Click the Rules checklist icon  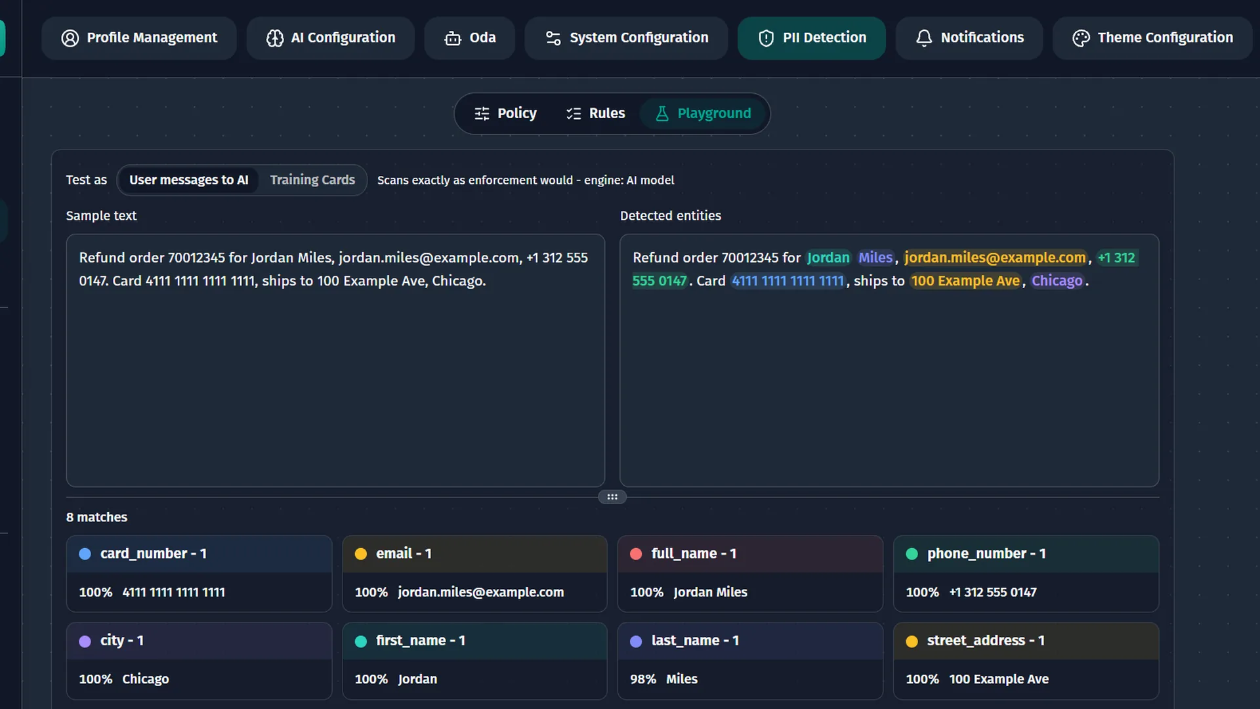tap(574, 114)
